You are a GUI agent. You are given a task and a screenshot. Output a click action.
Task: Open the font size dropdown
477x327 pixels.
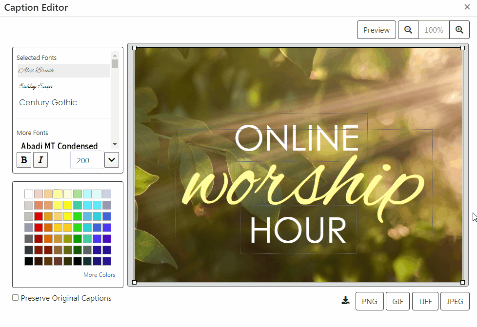point(112,160)
